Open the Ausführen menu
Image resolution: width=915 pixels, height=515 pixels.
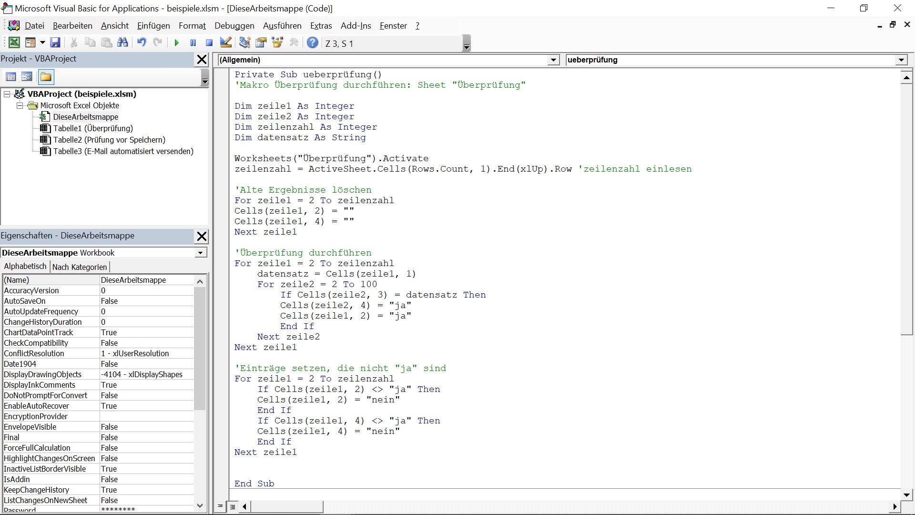click(282, 26)
